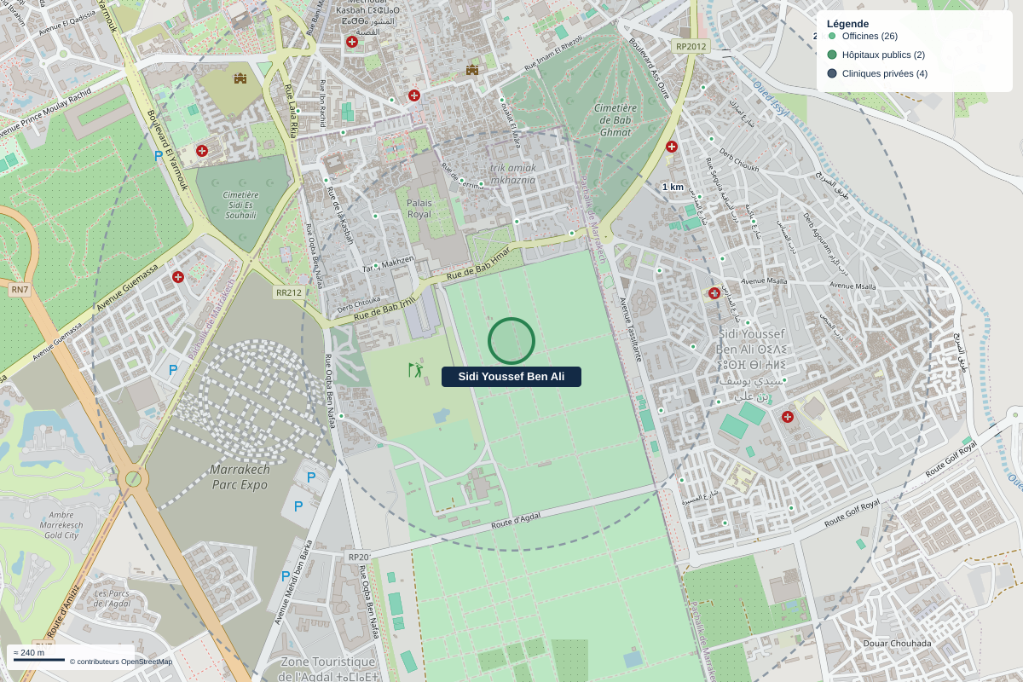Click the 'Les Parcs de l'Agdal' label
Viewport: 1023px width, 682px height.
113,598
